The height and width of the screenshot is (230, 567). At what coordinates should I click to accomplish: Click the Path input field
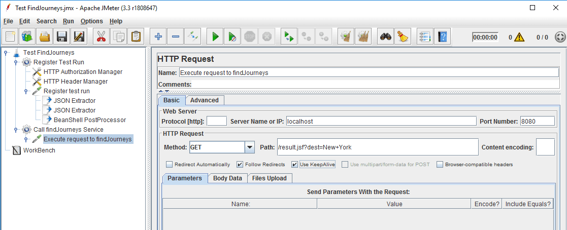[378, 147]
